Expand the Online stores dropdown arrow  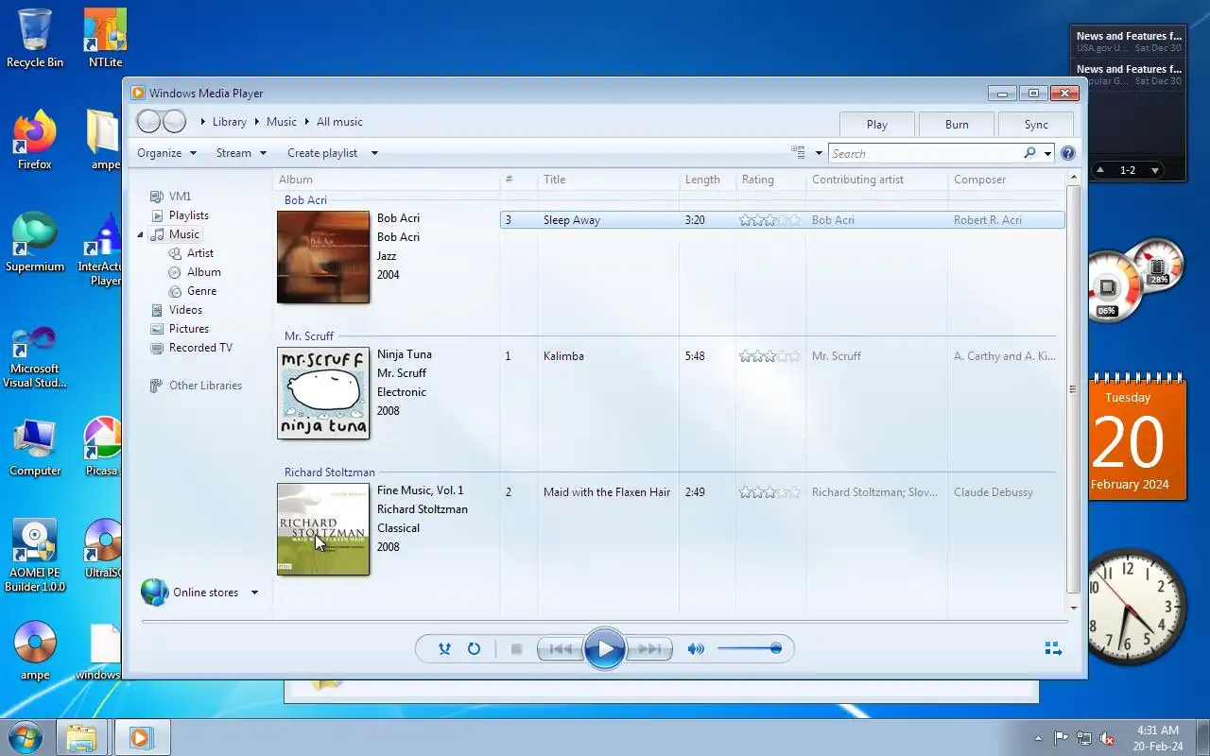point(254,593)
